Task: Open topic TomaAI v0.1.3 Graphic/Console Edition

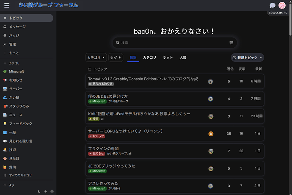Action: 143,79
